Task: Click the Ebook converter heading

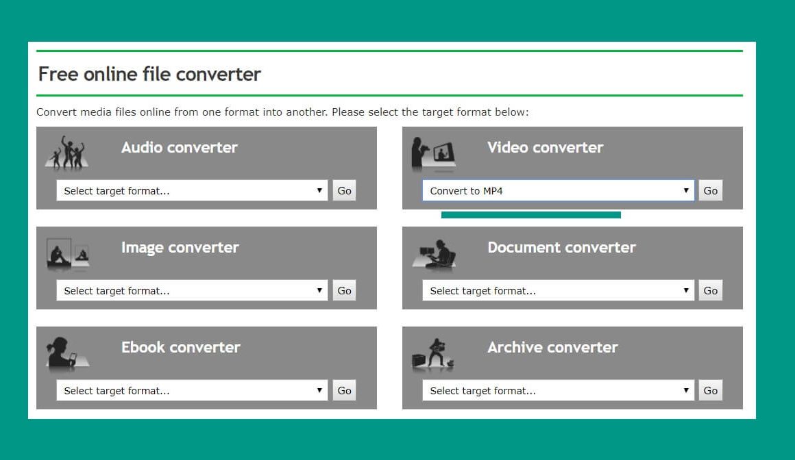Action: [181, 347]
